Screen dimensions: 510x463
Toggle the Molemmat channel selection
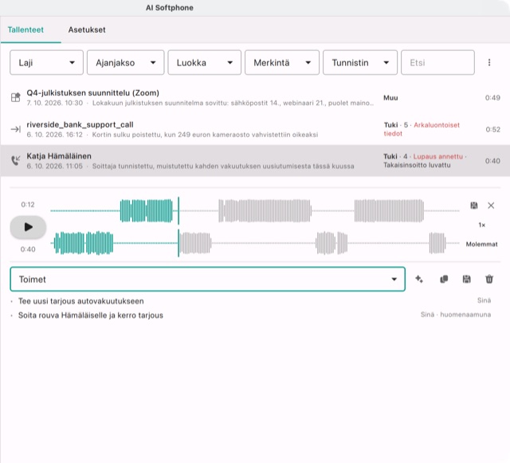point(481,244)
